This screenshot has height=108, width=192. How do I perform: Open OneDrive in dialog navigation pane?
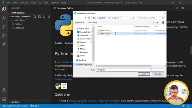[x=82, y=60]
